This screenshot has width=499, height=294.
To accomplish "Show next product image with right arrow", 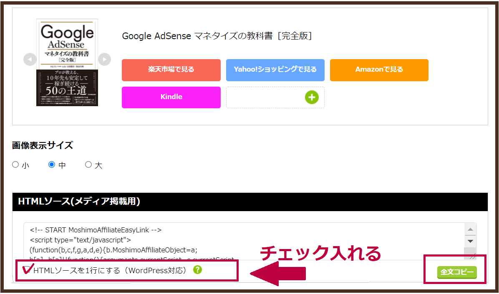I will coord(104,60).
